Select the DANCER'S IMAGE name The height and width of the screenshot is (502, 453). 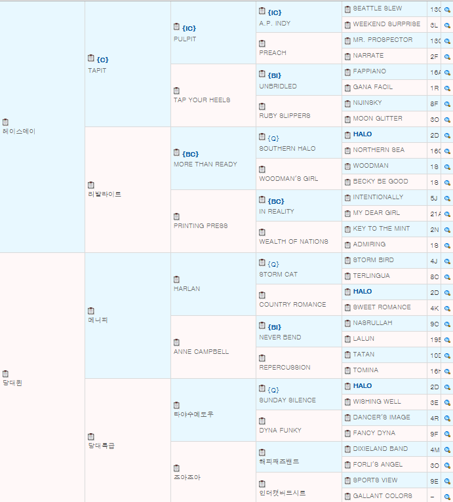click(382, 417)
